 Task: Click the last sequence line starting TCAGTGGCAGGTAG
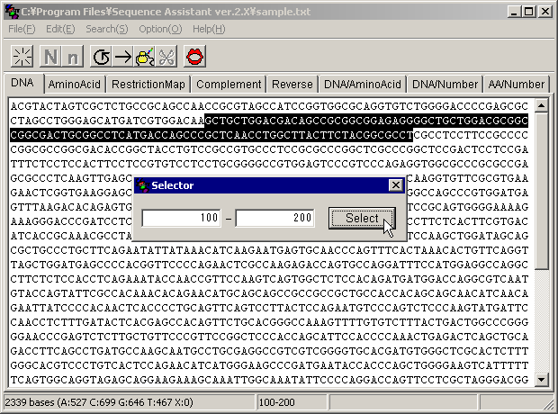pyautogui.click(x=269, y=380)
